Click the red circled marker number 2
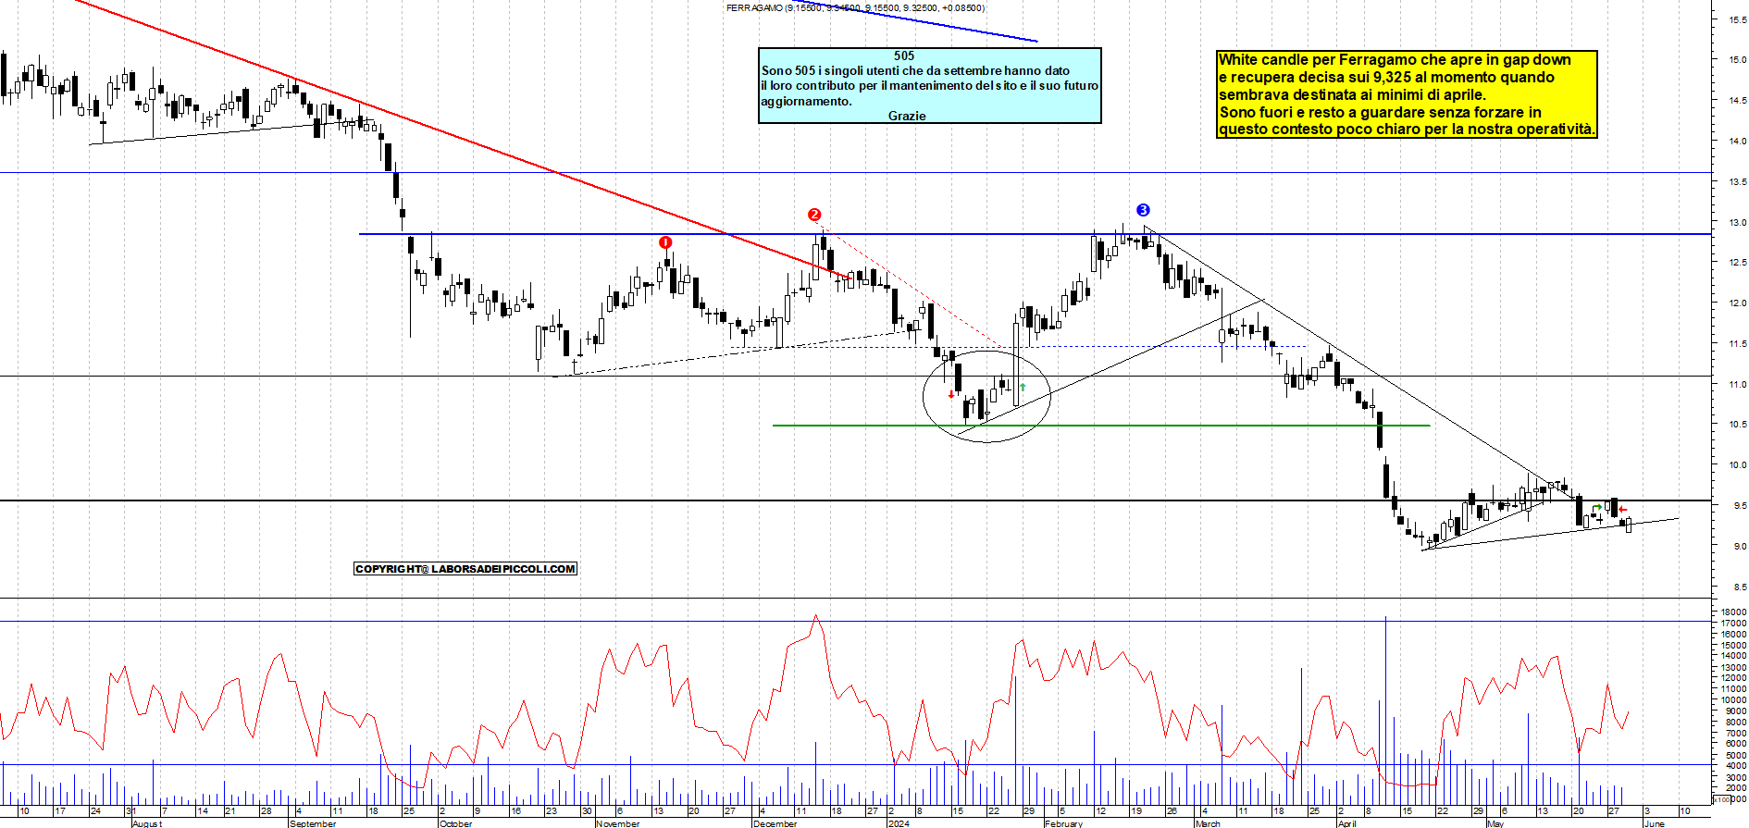 814,215
